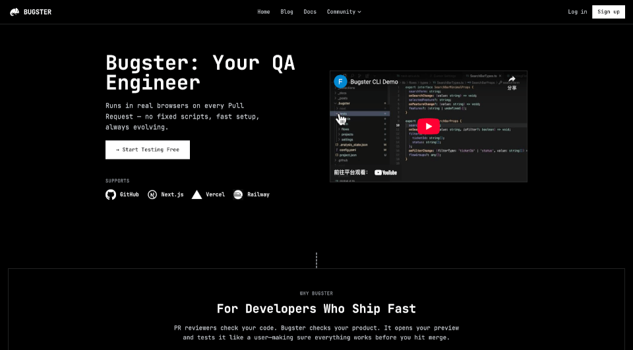Image resolution: width=633 pixels, height=350 pixels.
Task: Click the Bugster chameleon logo icon
Action: (13, 12)
